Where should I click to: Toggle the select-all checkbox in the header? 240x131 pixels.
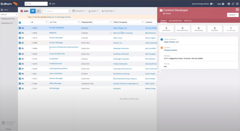pyautogui.click(x=20, y=23)
